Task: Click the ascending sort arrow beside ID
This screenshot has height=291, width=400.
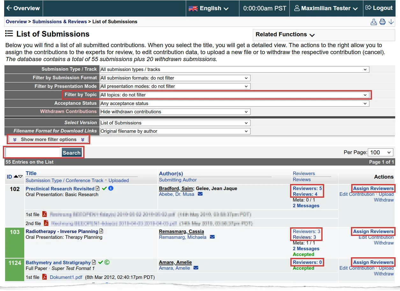Action: point(16,177)
